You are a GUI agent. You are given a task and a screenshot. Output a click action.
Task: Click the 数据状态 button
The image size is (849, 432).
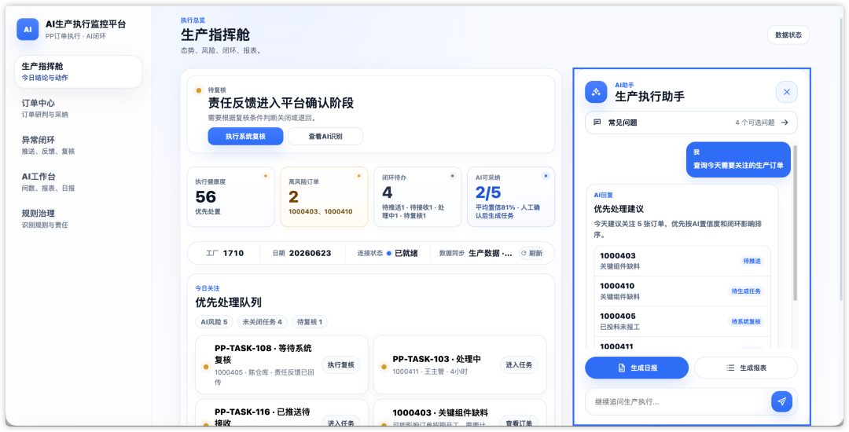click(788, 35)
